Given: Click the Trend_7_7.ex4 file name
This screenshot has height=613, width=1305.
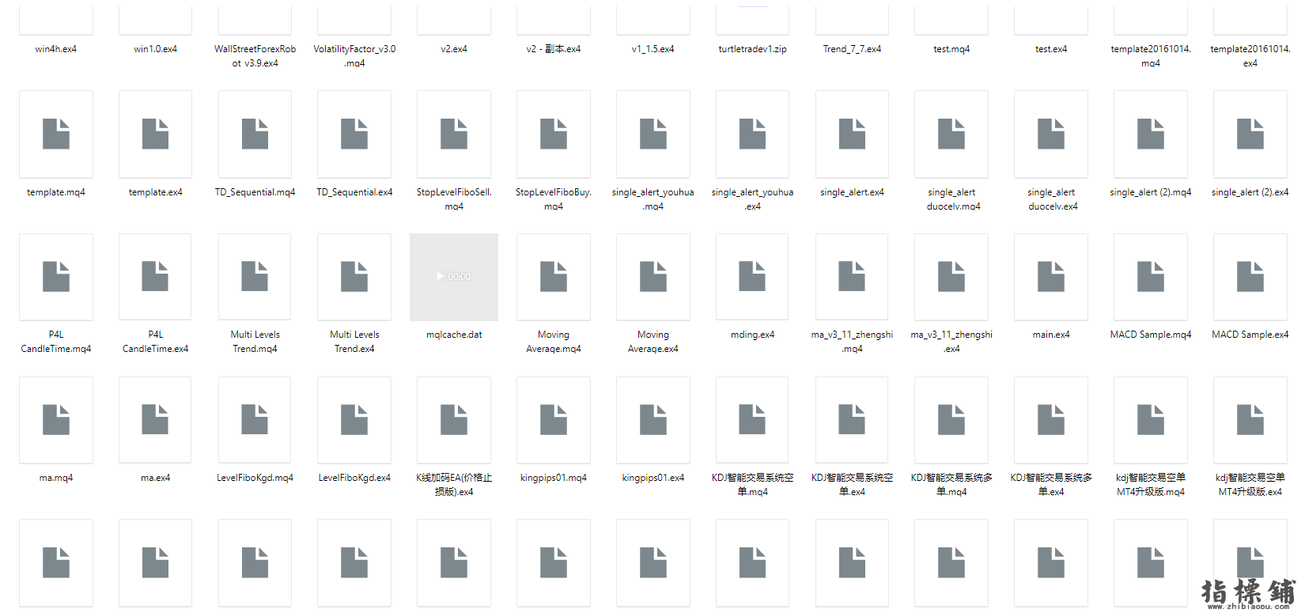Looking at the screenshot, I should click(x=852, y=49).
